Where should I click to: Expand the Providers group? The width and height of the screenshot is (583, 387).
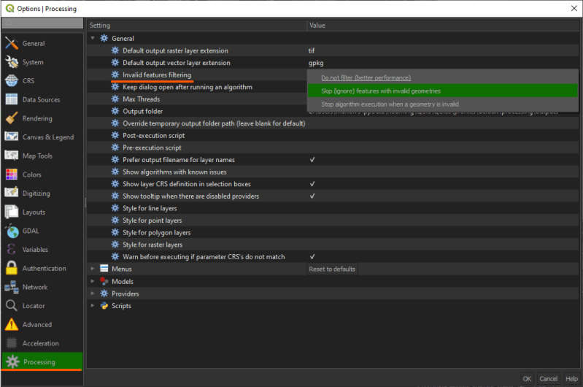93,294
